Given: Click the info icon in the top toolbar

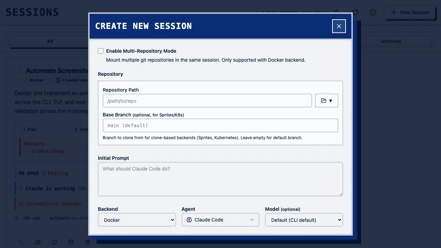Looking at the screenshot, I should (373, 12).
